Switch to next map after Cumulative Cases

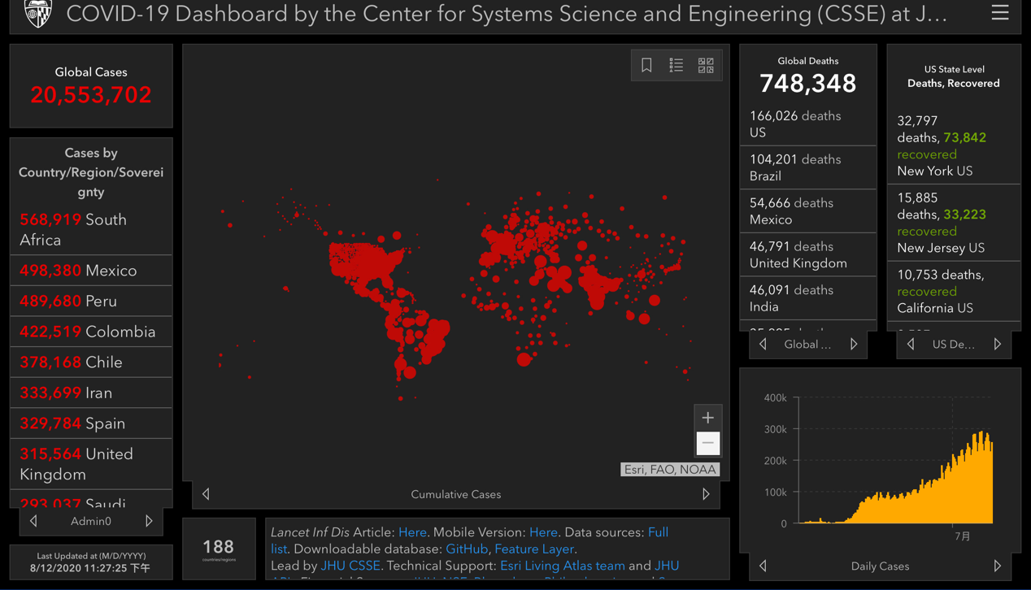pos(706,494)
